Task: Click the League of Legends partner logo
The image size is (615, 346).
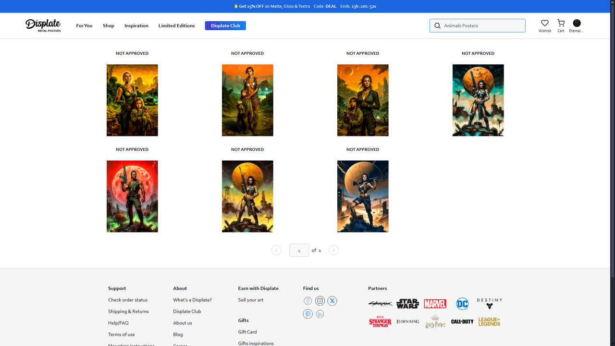Action: coord(489,321)
